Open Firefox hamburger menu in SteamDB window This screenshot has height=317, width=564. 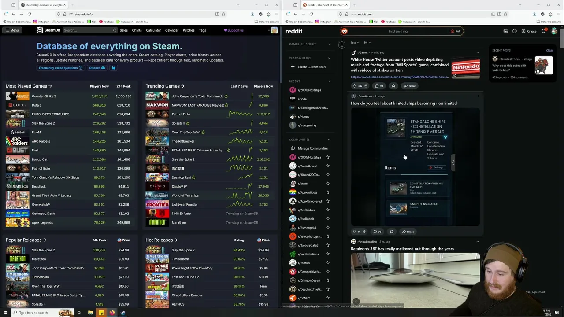tap(276, 14)
